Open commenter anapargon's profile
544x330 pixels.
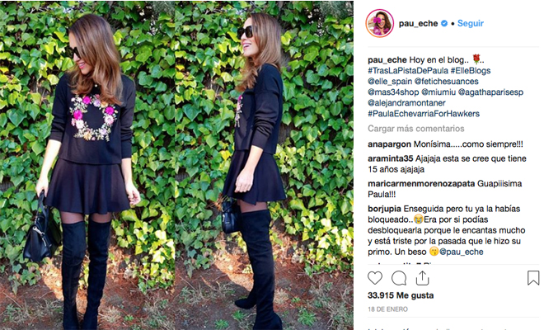(x=389, y=144)
